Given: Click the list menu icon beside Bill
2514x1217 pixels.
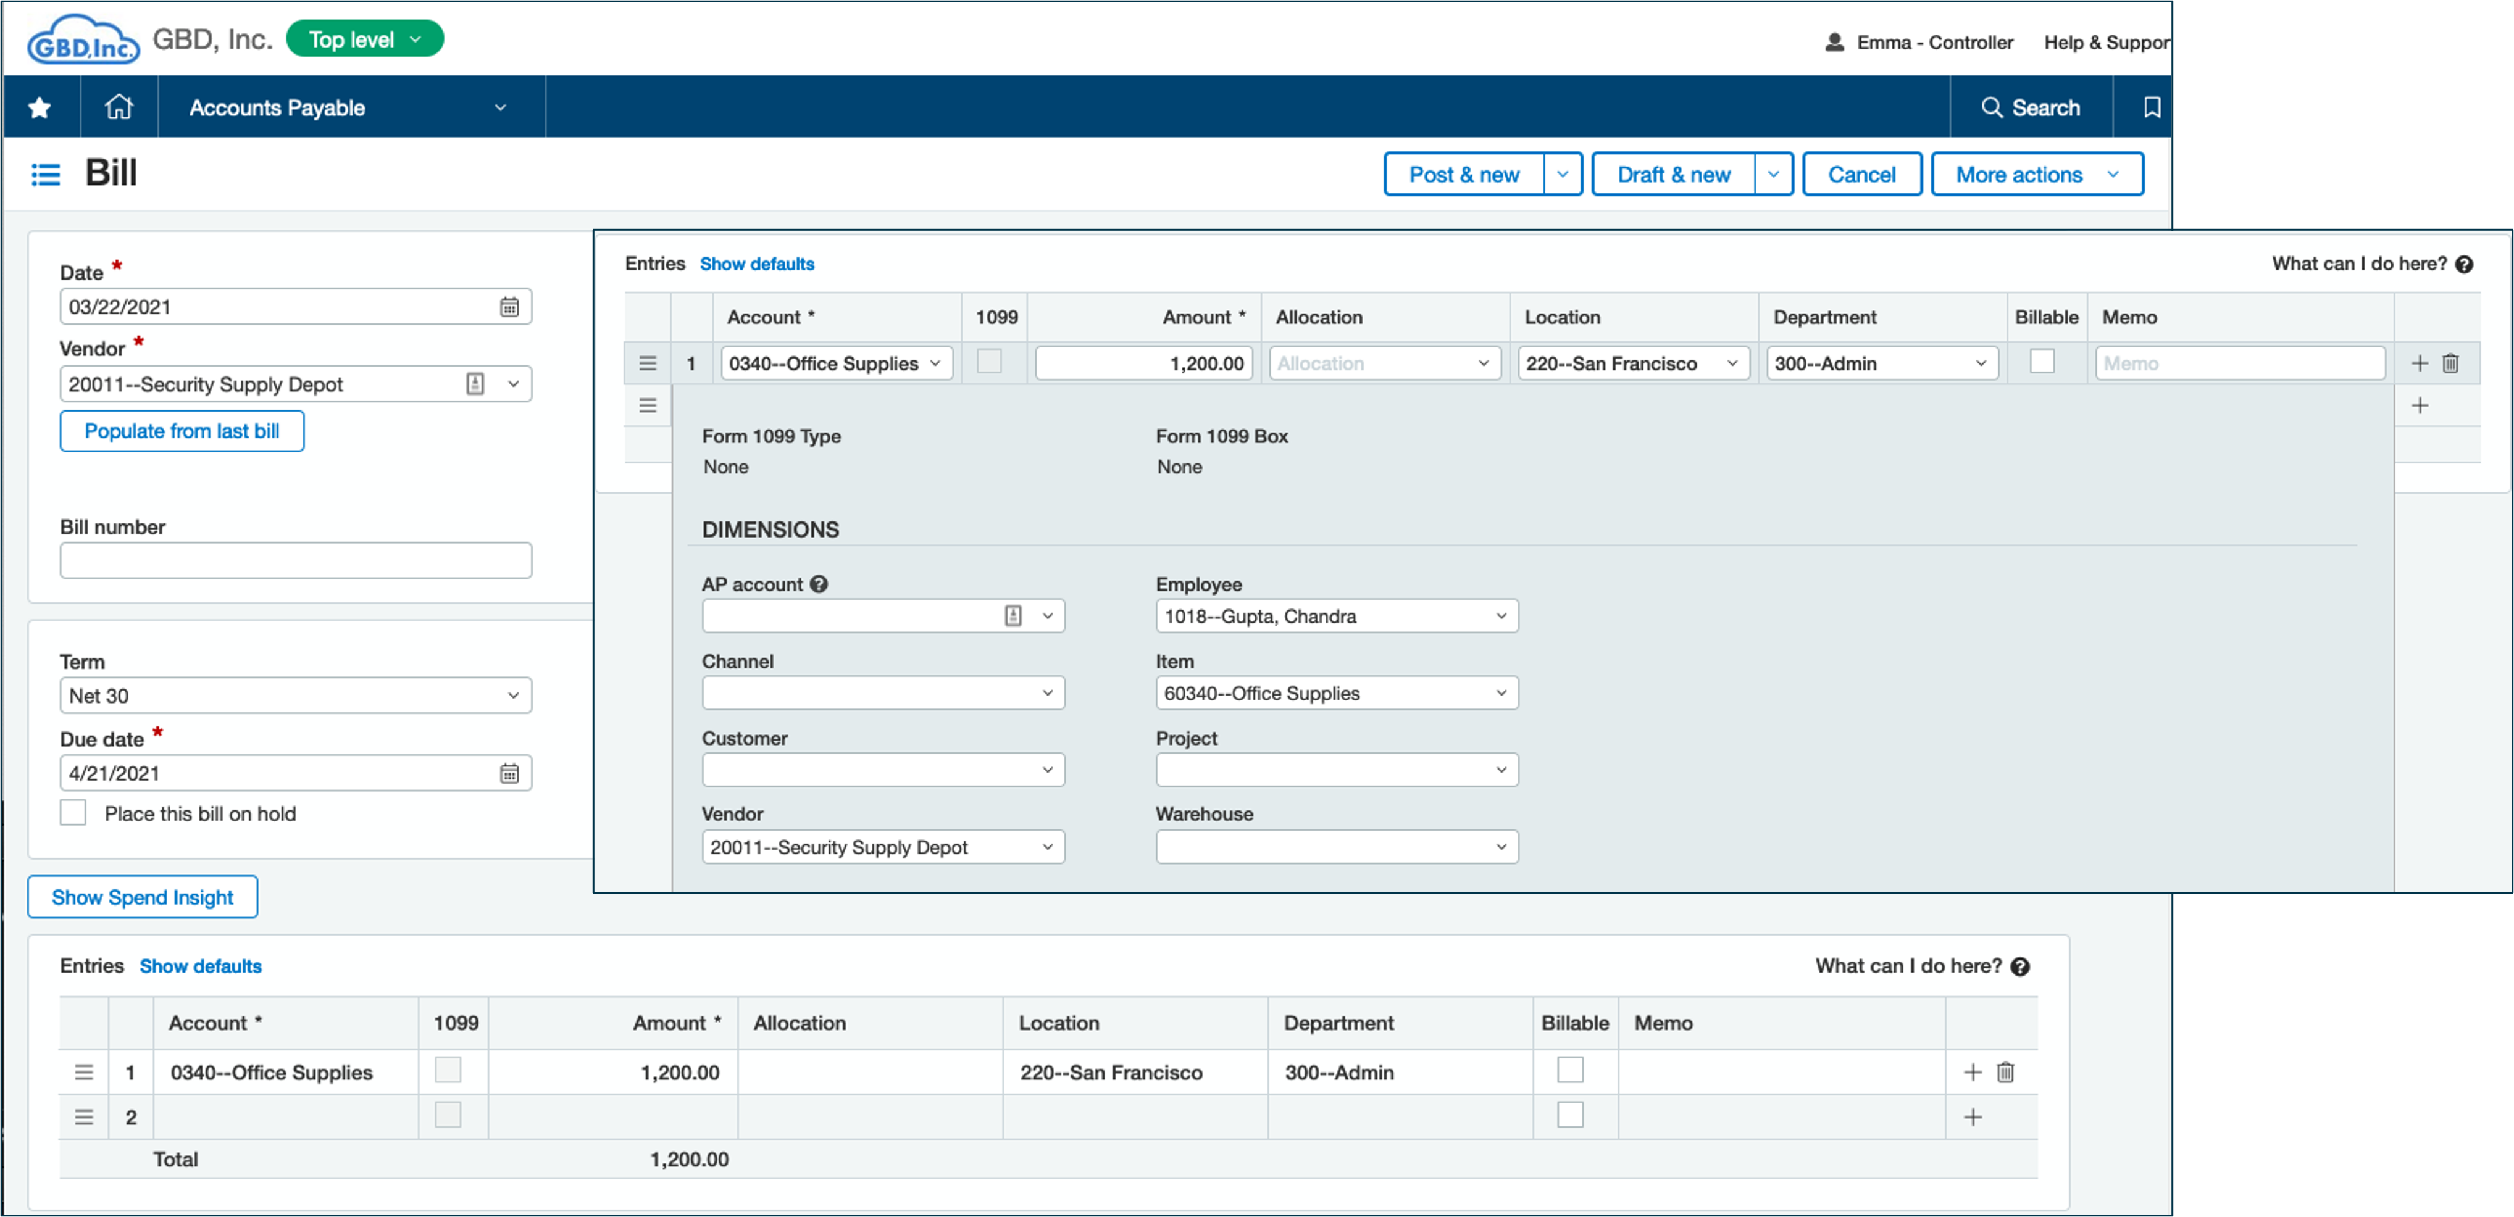Looking at the screenshot, I should pyautogui.click(x=46, y=175).
